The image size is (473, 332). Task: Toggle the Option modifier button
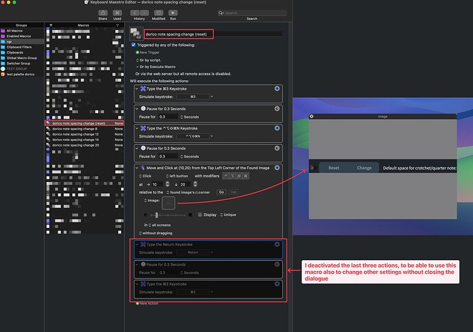click(232, 176)
